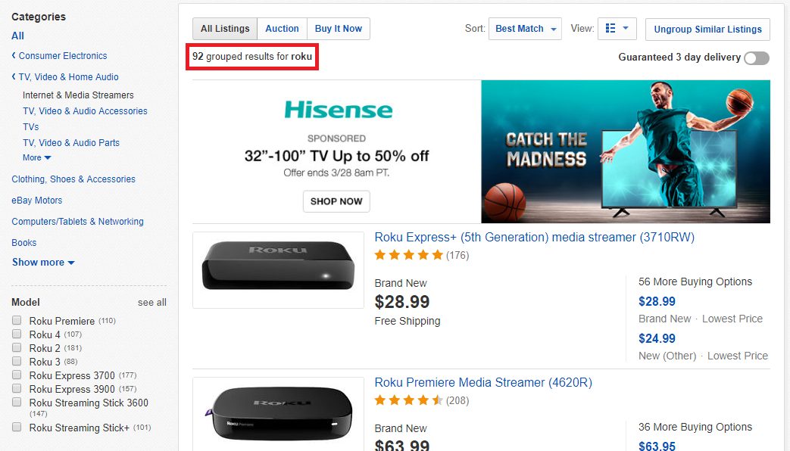Toggle Guaranteed 3 day delivery switch
Screen dimensions: 790x451
click(757, 58)
